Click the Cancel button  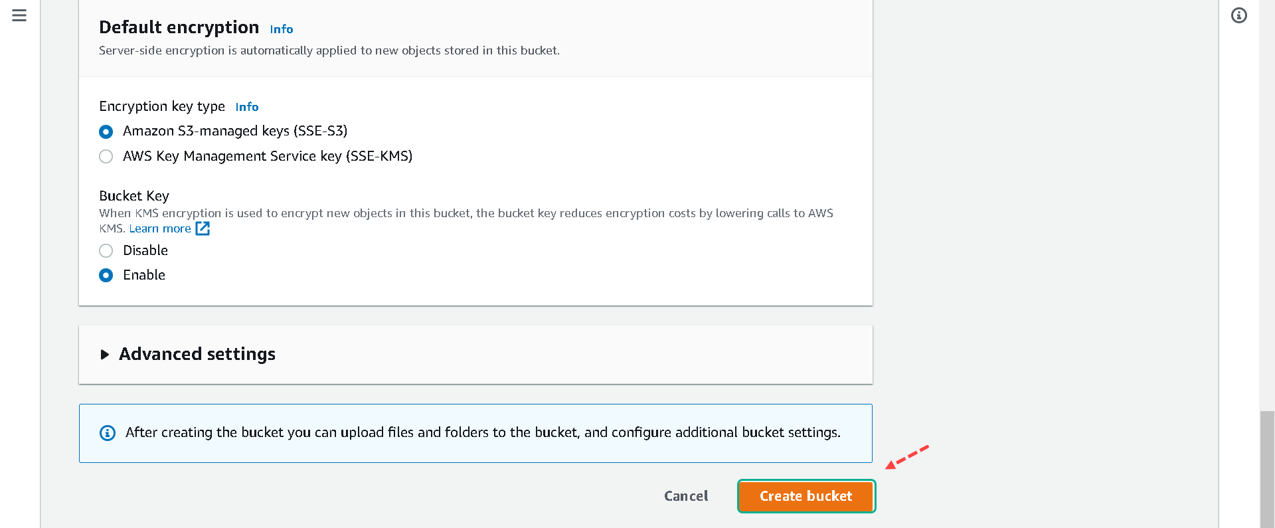[x=686, y=496]
